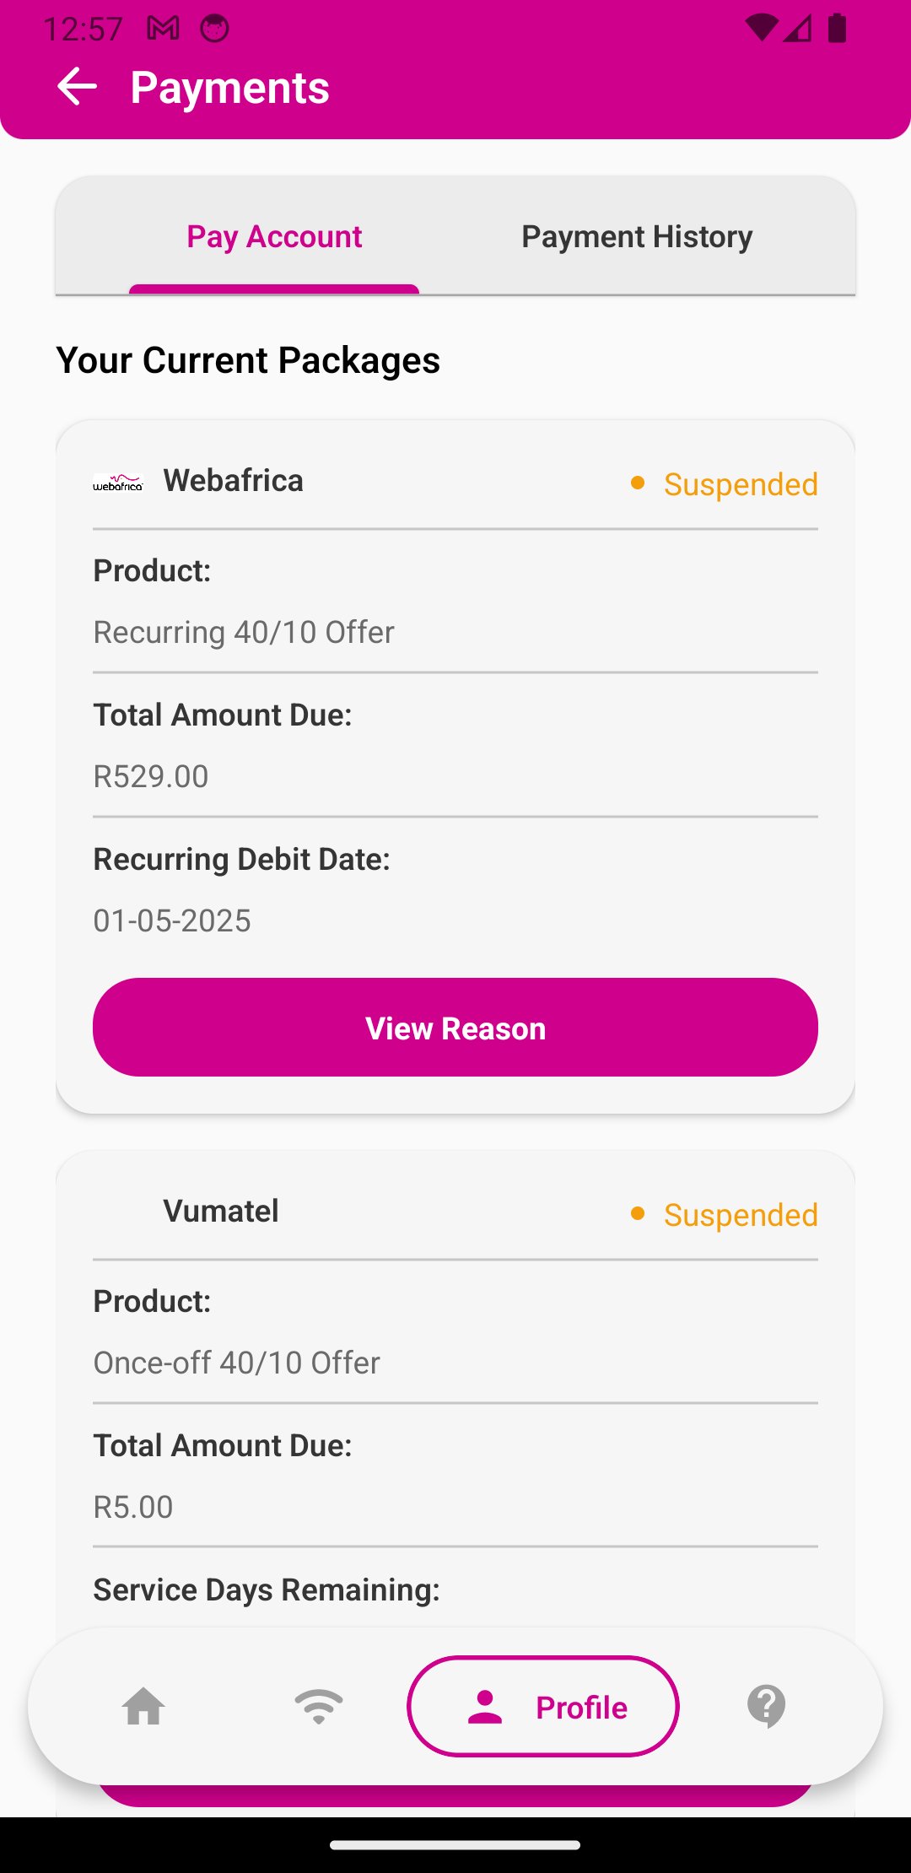This screenshot has height=1873, width=911.
Task: Switch to the Pay Account tab
Action: (274, 237)
